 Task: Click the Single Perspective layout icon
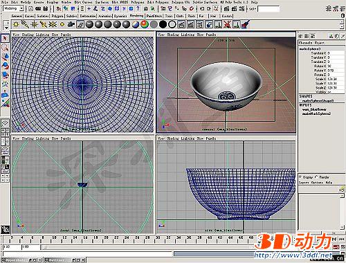pos(5,123)
